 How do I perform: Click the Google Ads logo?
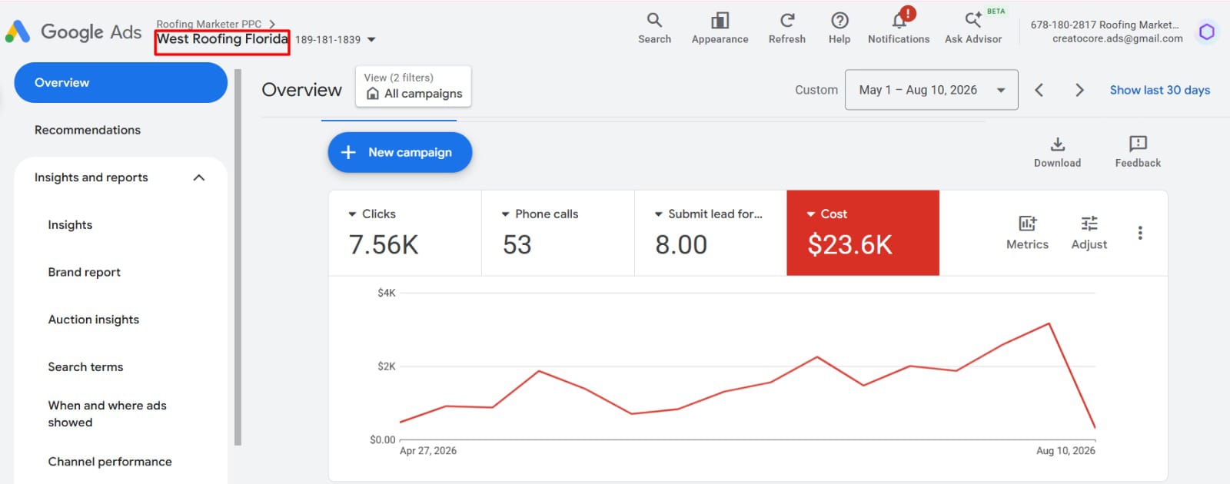pos(74,31)
